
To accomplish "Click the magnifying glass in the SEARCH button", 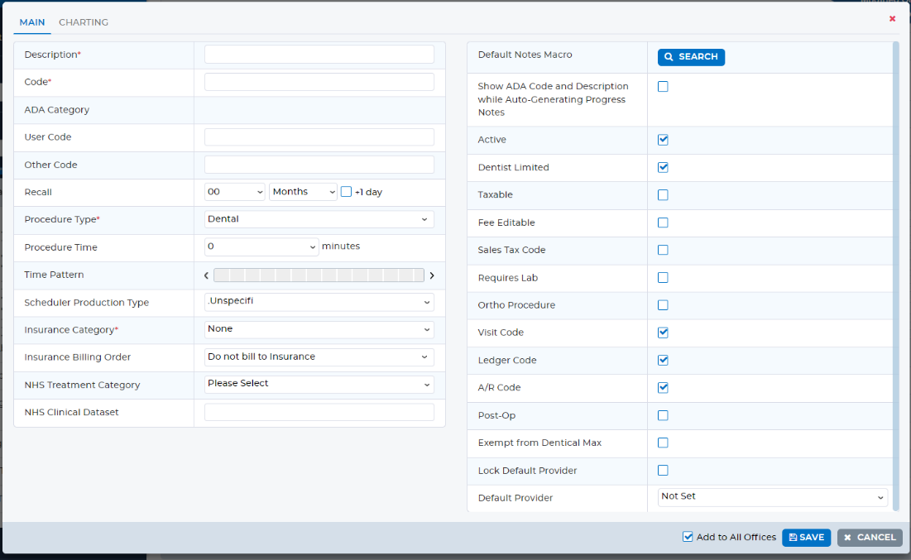I will click(x=669, y=57).
